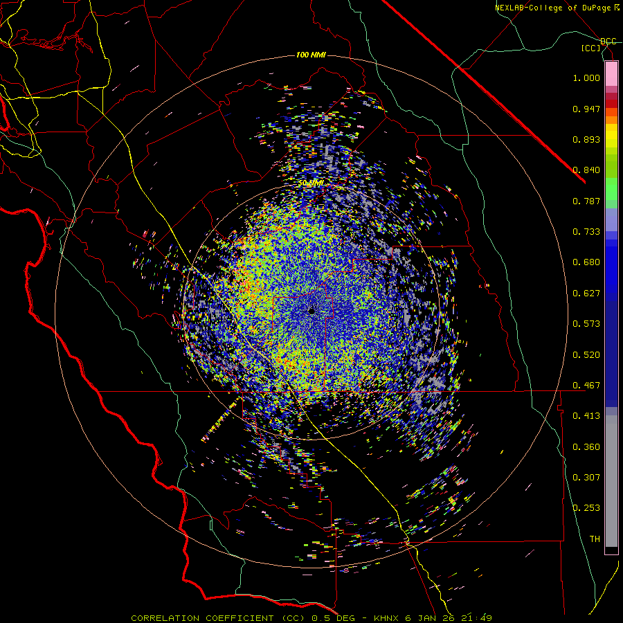
Task: Click the 100 NMI range ring label
Action: click(311, 55)
